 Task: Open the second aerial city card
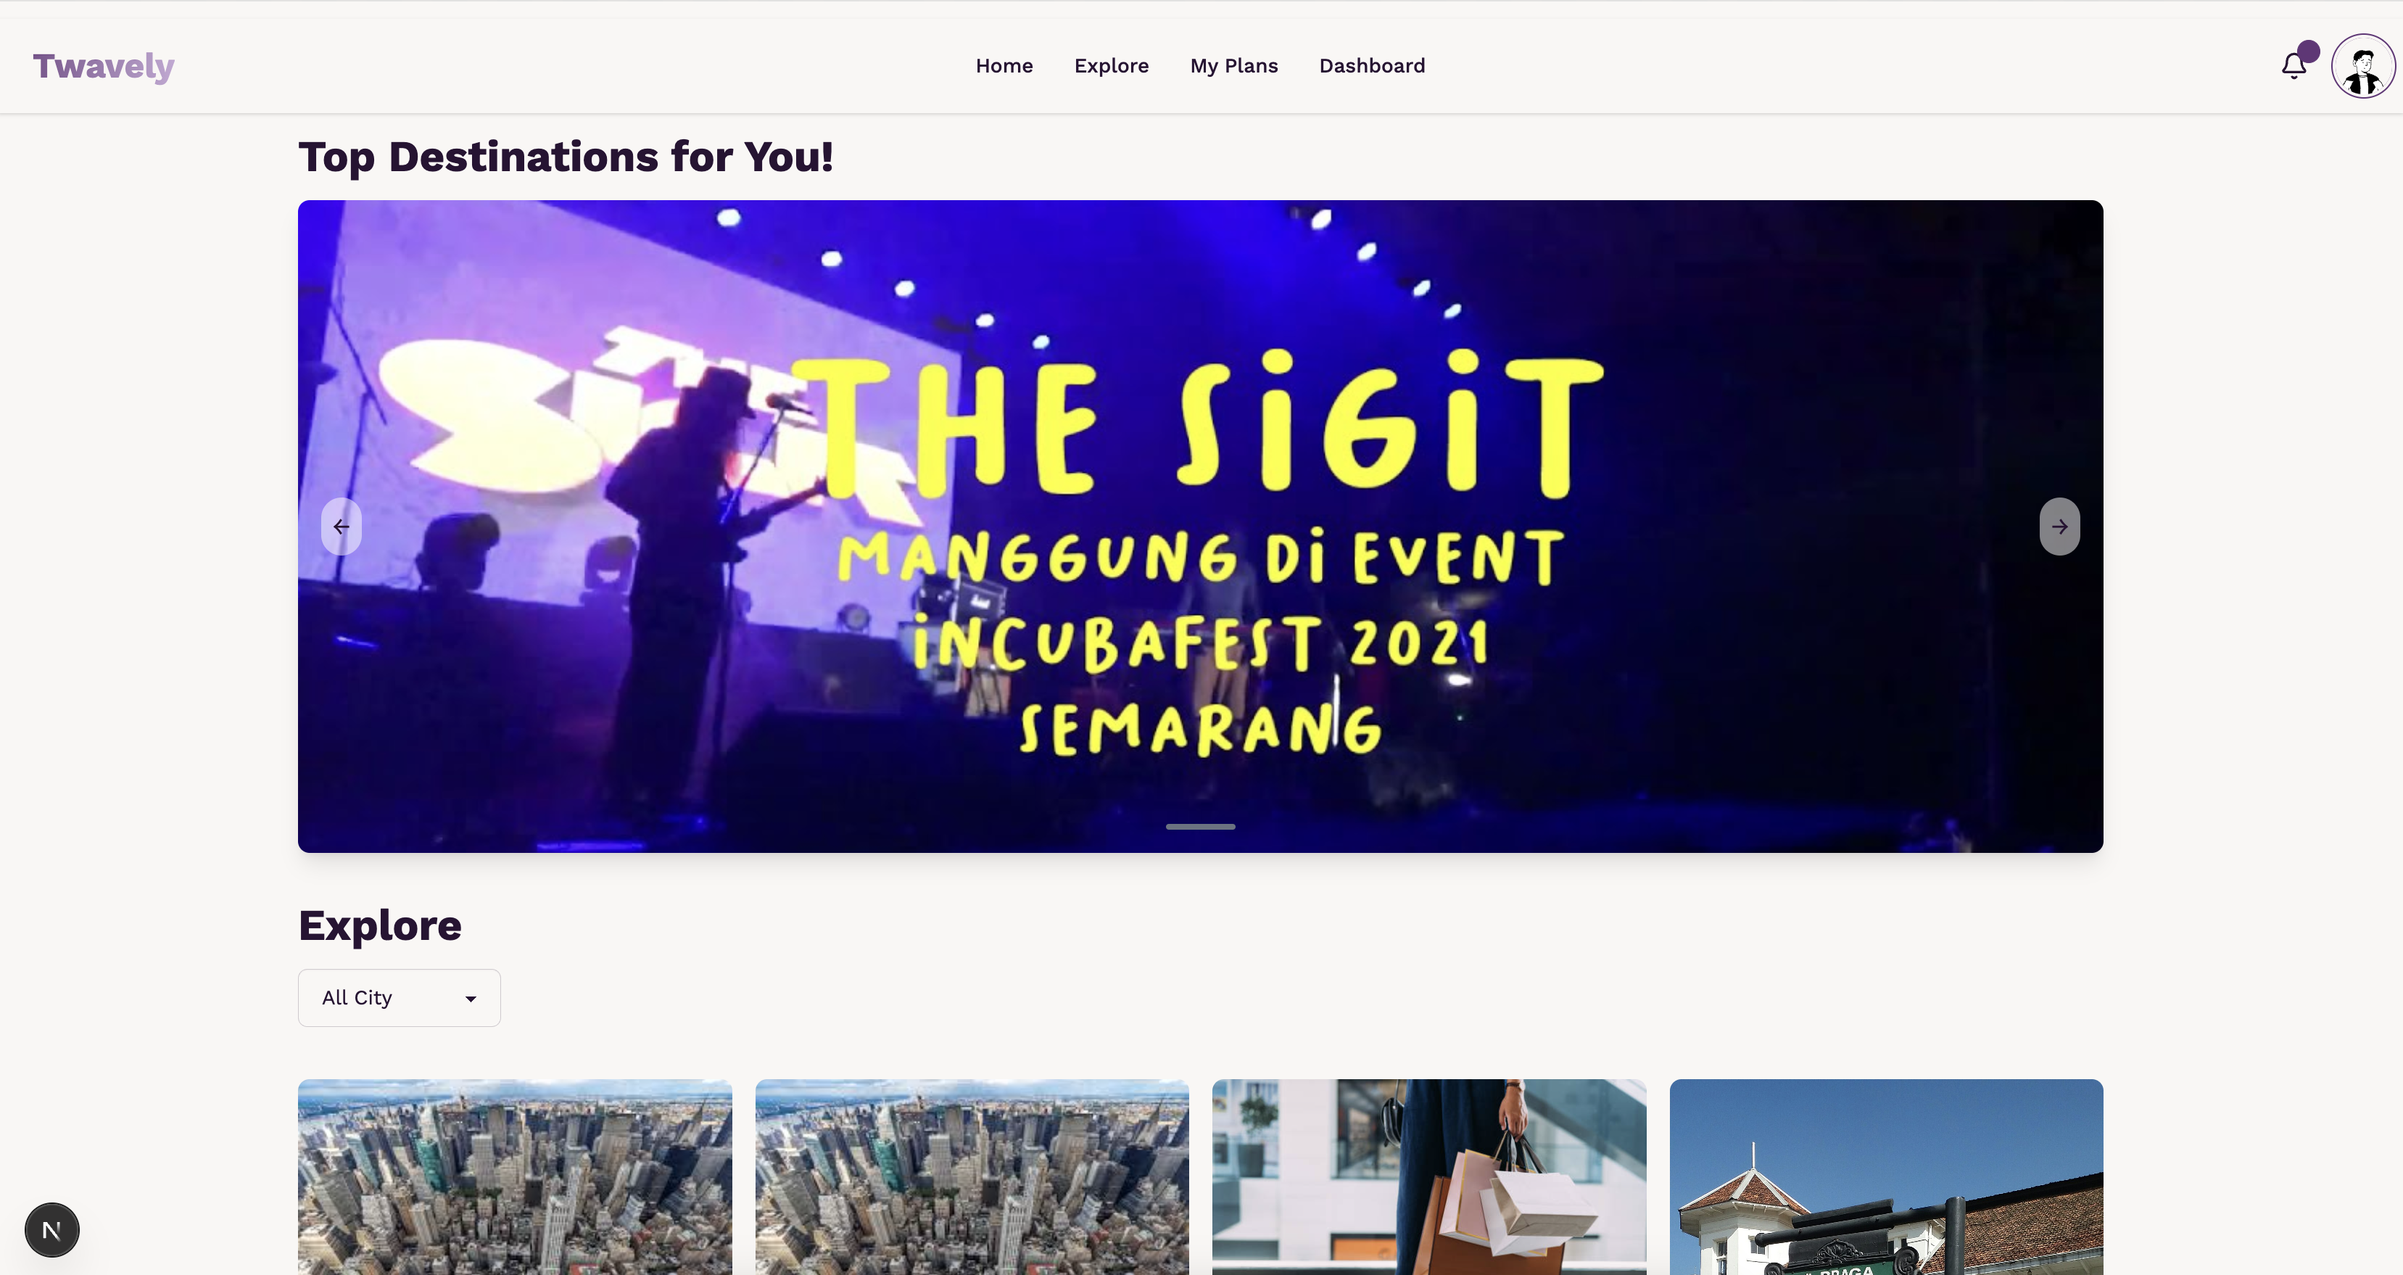(972, 1177)
